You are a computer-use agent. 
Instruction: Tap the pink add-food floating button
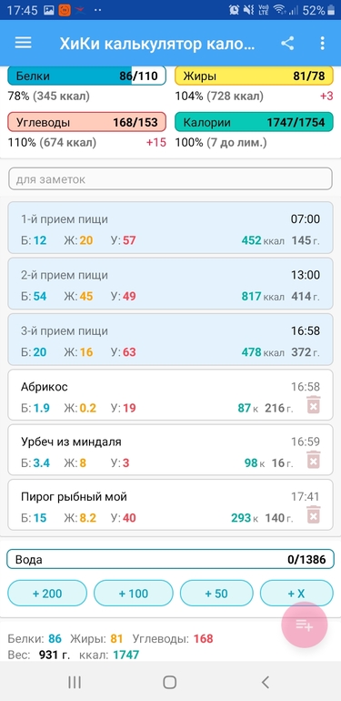tap(305, 625)
